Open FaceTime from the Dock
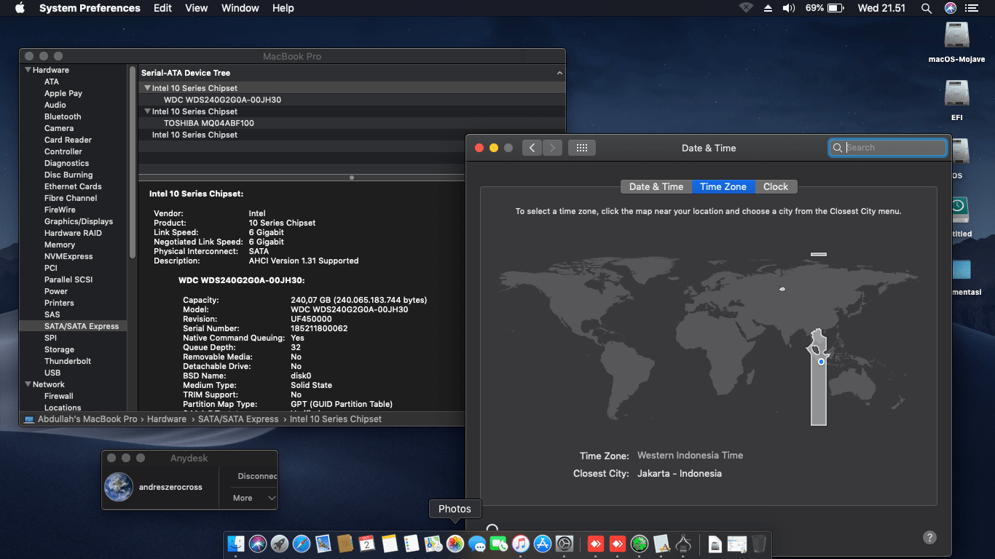Viewport: 995px width, 559px height. pos(498,544)
